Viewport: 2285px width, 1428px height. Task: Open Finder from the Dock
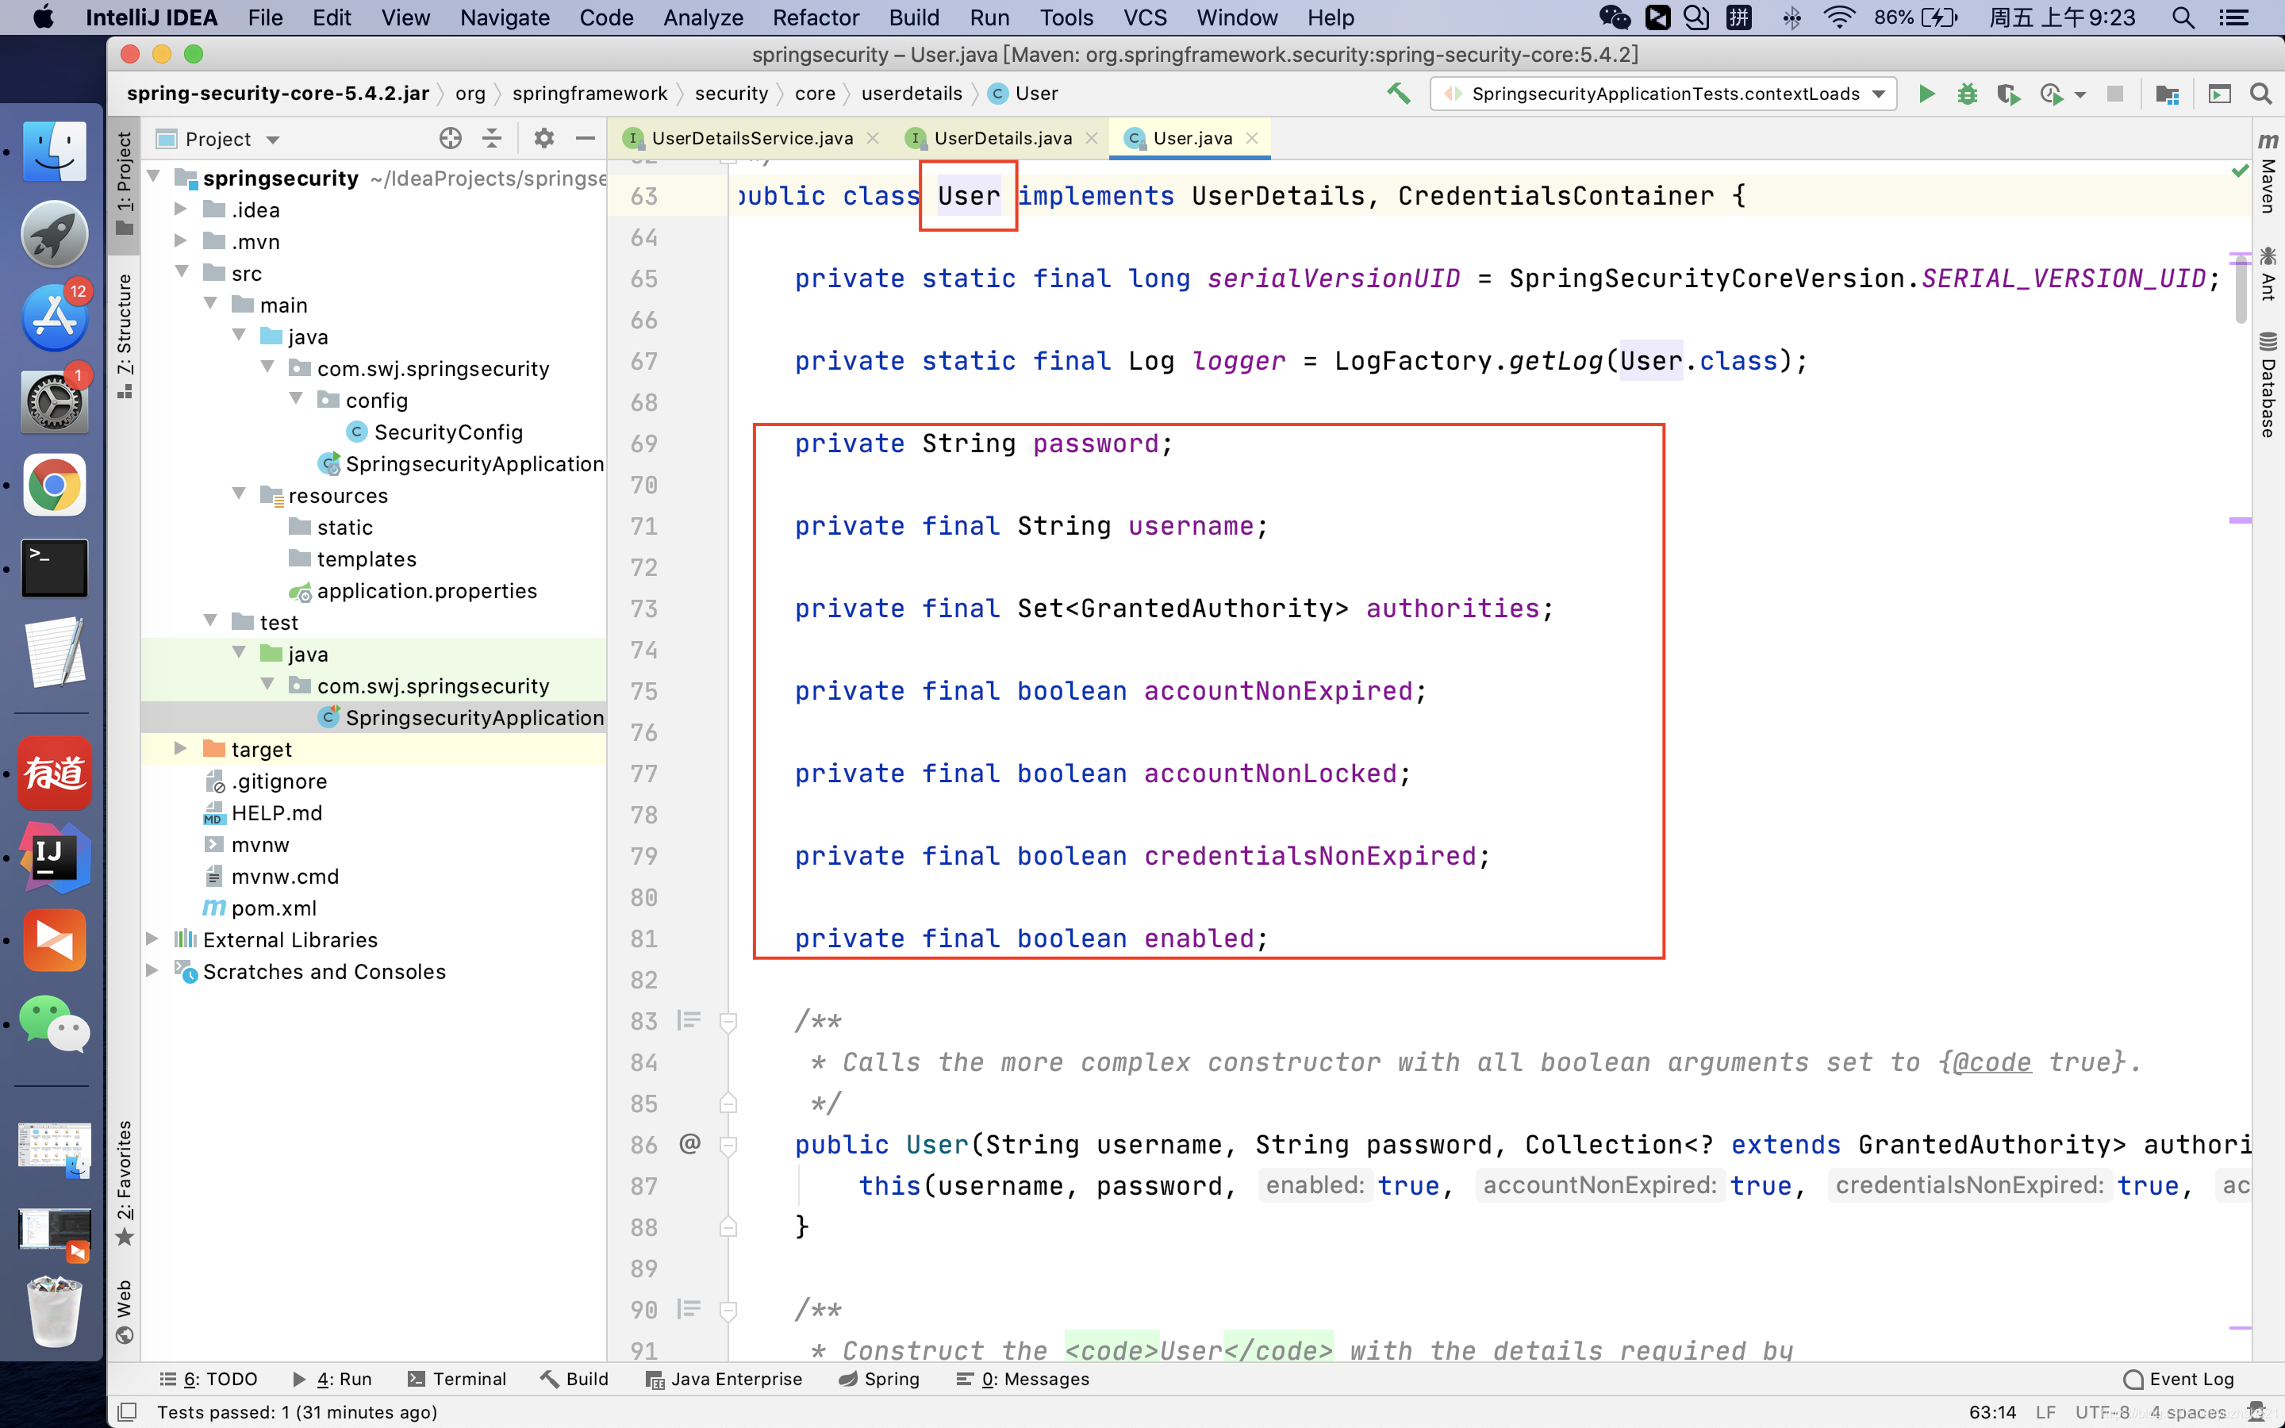pyautogui.click(x=54, y=151)
